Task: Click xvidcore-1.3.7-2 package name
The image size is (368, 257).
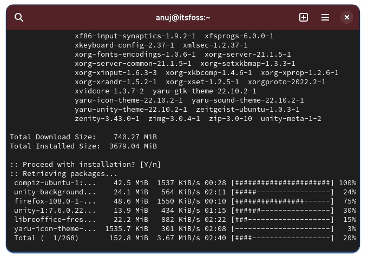Action: click(x=109, y=91)
